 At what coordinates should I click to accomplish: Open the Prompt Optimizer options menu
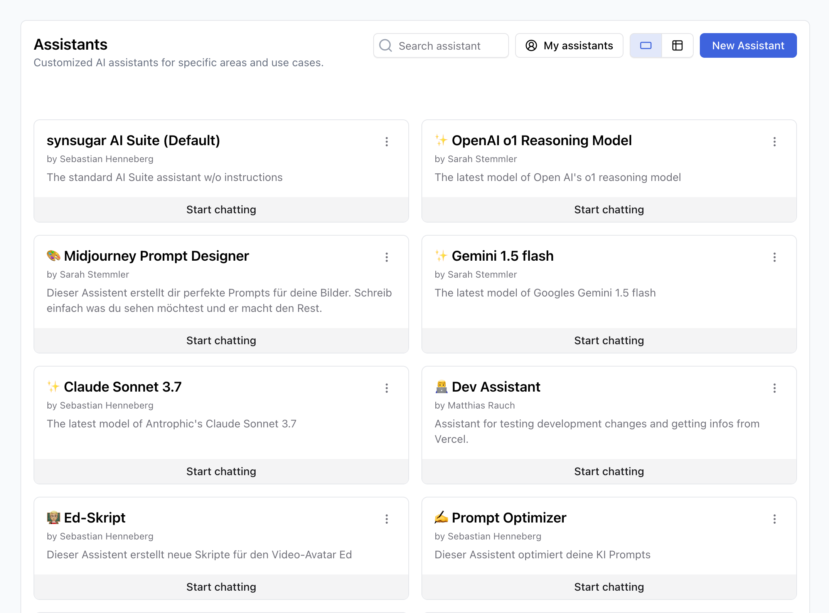(775, 519)
